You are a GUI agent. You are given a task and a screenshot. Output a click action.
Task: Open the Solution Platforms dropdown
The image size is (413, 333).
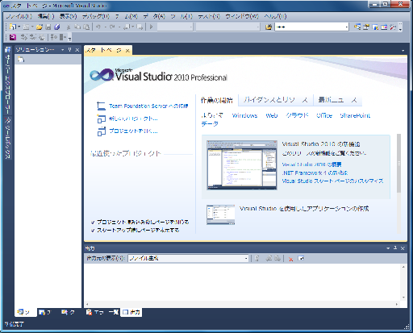227,27
